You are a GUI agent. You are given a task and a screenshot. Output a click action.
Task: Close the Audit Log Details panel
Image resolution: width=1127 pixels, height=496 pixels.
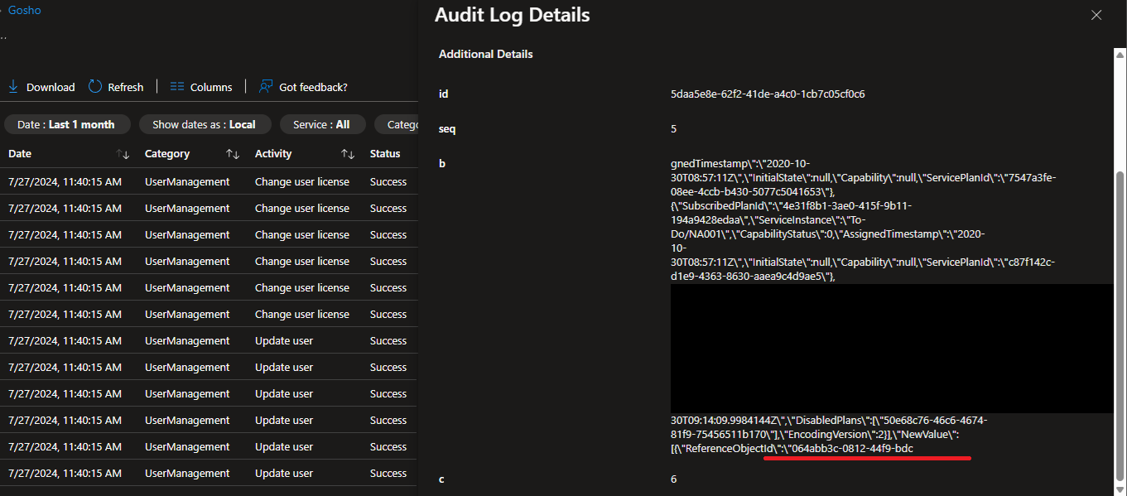coord(1096,15)
